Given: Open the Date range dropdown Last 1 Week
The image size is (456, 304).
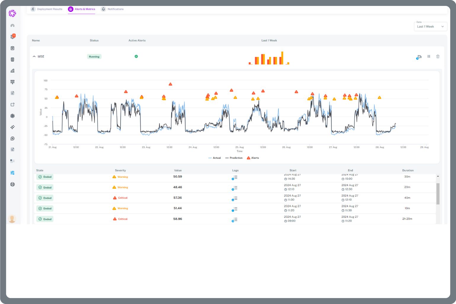Looking at the screenshot, I should (x=431, y=26).
